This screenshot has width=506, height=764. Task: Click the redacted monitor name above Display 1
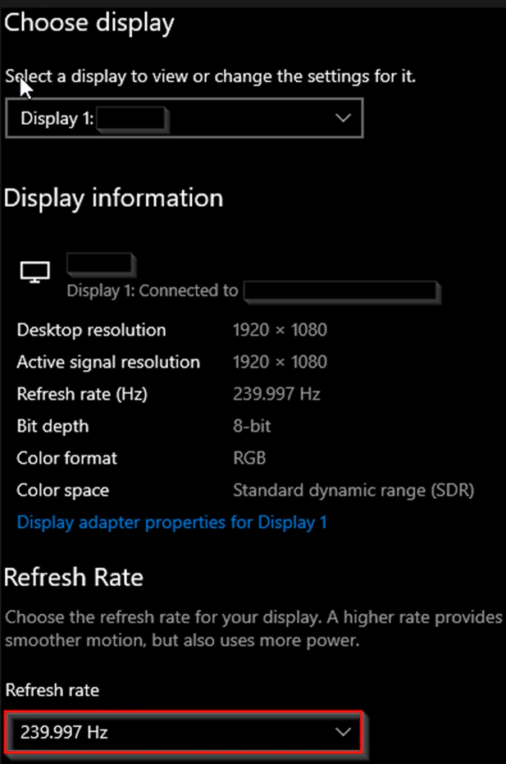tap(101, 264)
